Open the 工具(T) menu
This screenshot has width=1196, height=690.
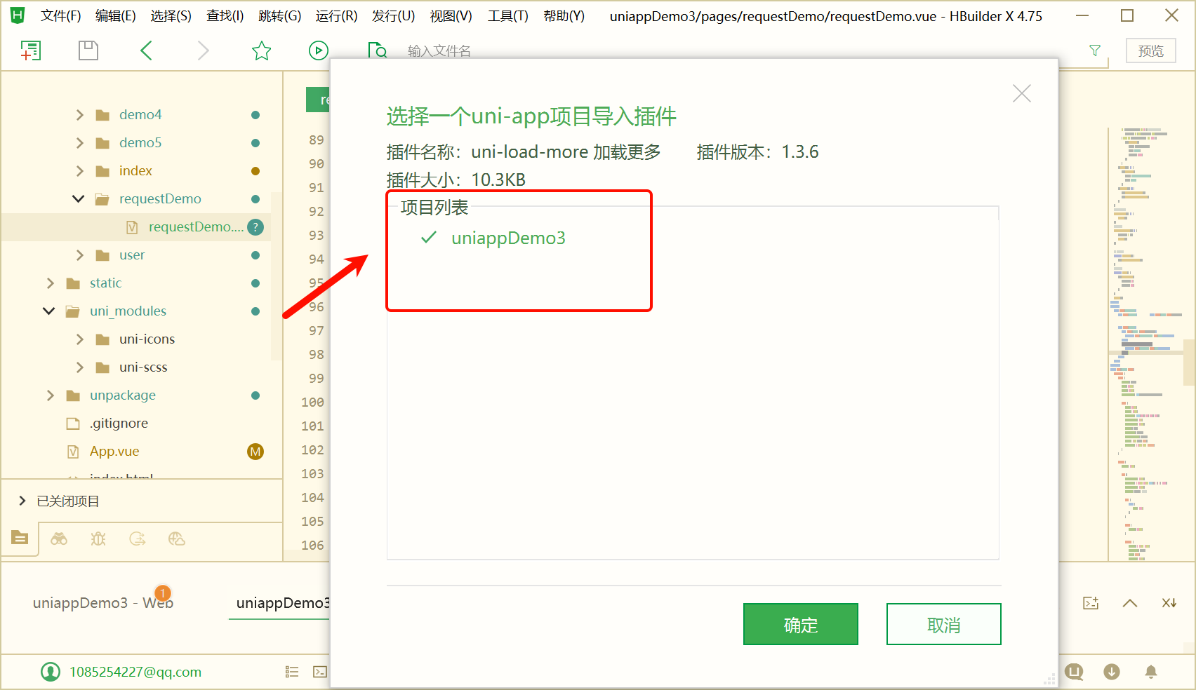[508, 15]
